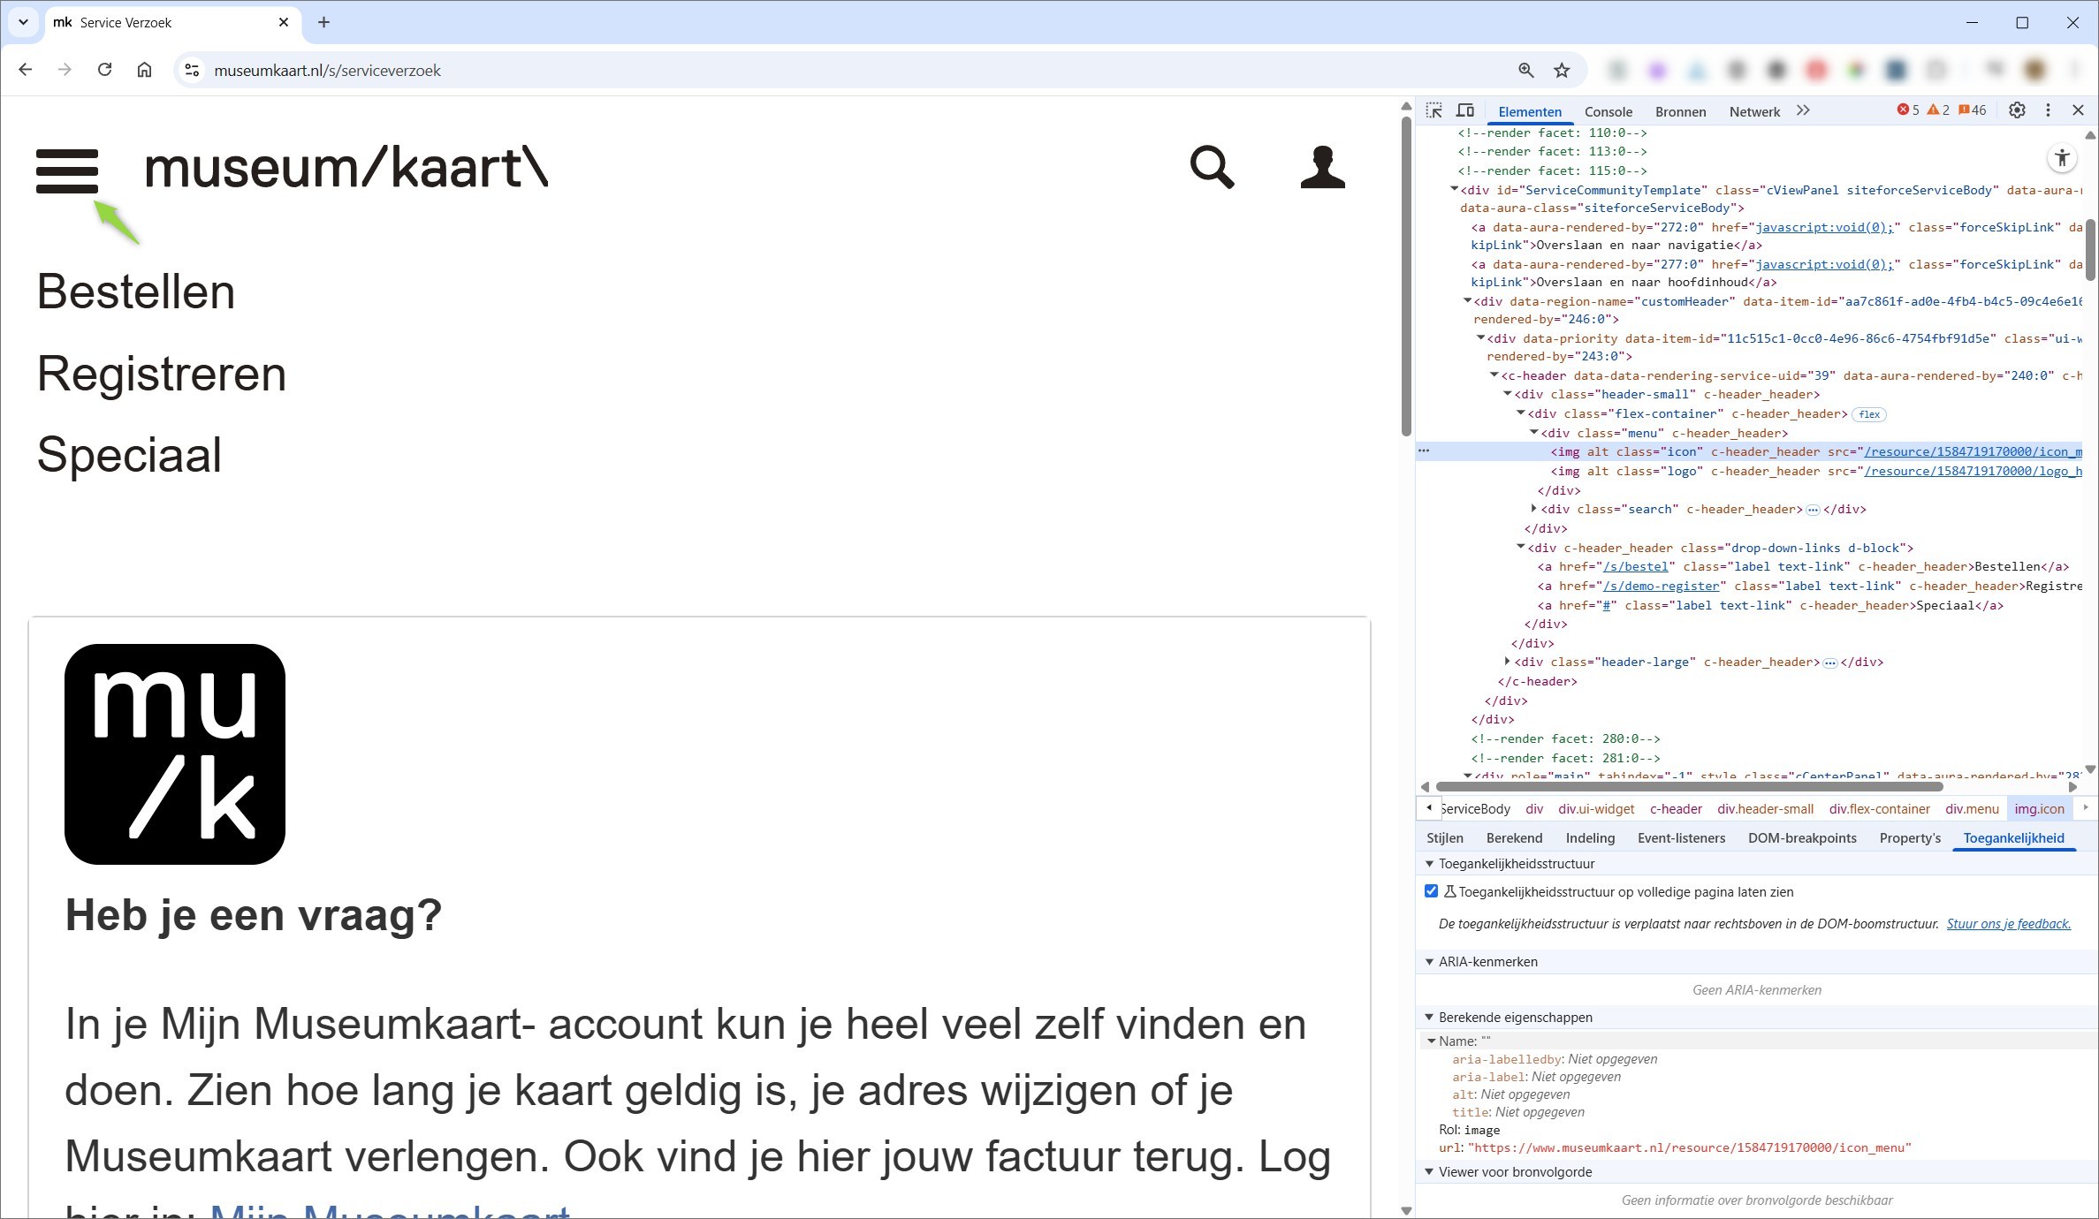Collapse the Toegankelijkheidsstructuur section
The image size is (2099, 1219).
pos(1429,864)
